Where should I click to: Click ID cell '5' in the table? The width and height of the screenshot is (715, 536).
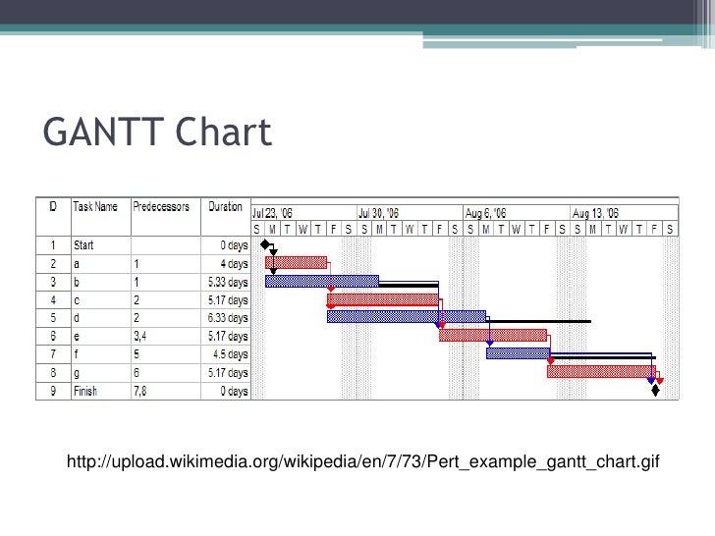click(x=53, y=318)
